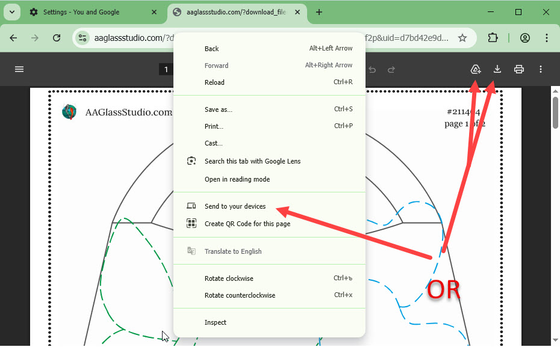The width and height of the screenshot is (560, 350).
Task: Click Inspect in the context menu
Action: [x=216, y=322]
